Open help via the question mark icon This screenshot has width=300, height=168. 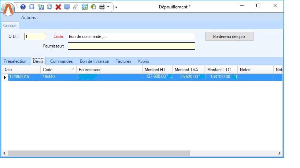[23, 7]
